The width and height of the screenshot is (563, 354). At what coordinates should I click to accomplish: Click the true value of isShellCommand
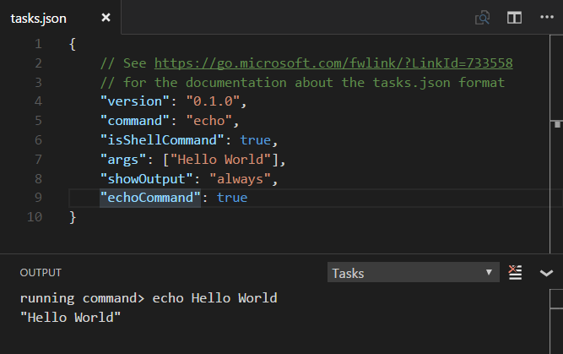258,139
